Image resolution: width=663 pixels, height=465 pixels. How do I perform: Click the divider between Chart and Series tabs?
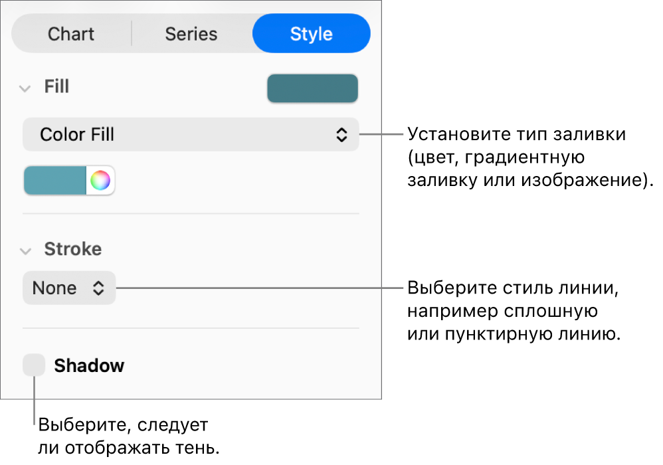tap(132, 33)
